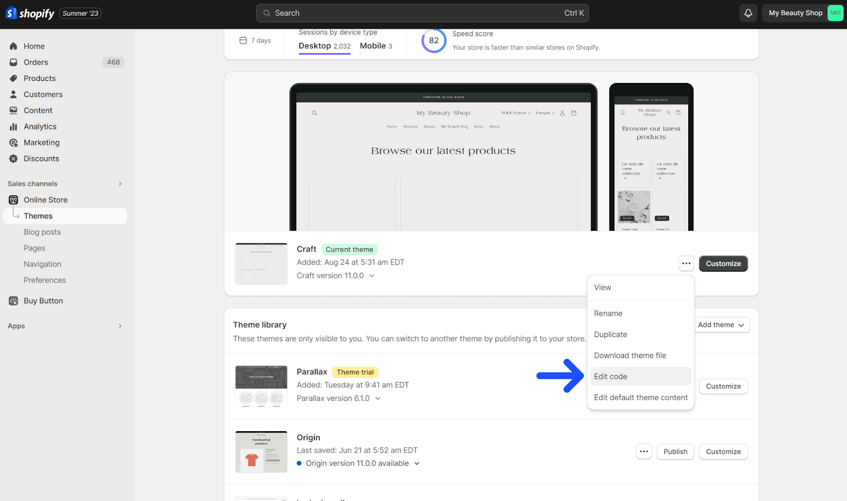847x501 pixels.
Task: Click the Orders 468 count badge
Action: [x=113, y=62]
